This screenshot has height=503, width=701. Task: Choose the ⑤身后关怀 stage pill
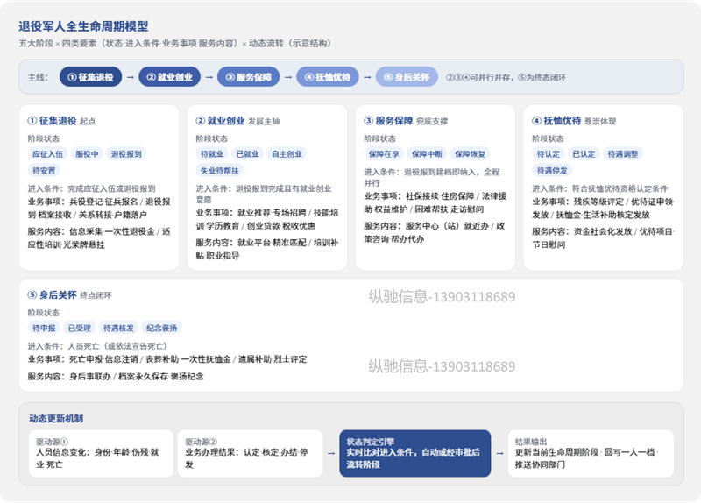coord(407,77)
